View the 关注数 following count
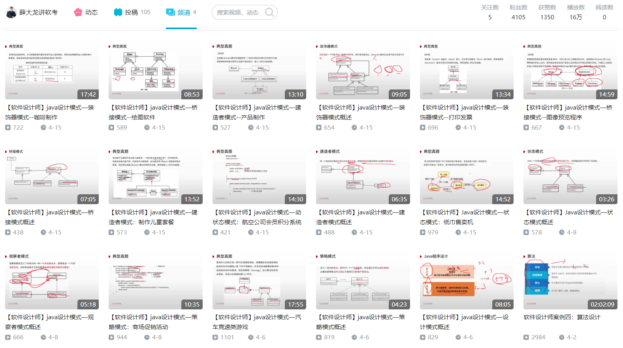Viewport: 623px width, 348px height. point(490,12)
